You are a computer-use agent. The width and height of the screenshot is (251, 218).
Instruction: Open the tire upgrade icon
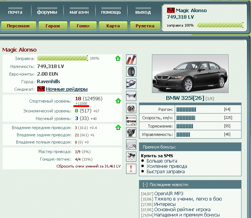[131, 71]
